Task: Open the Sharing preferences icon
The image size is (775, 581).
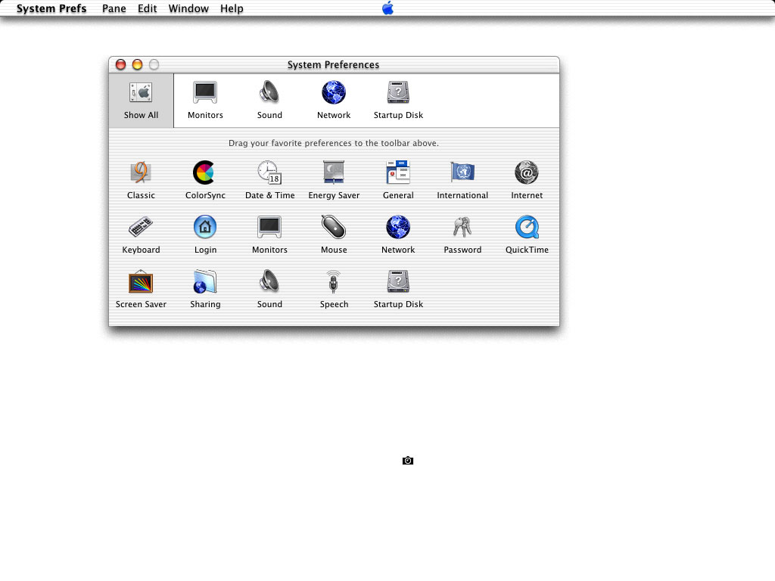Action: coord(205,281)
